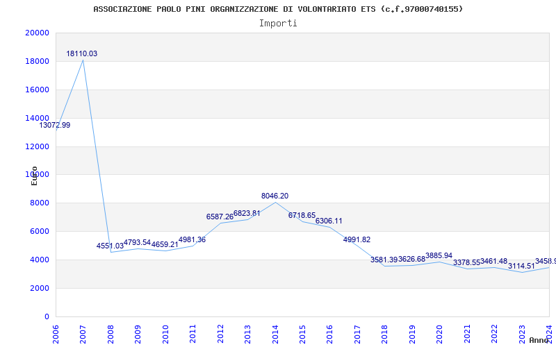Click the x-axis year 2017
Viewport: 556px width, 347px height.
point(357,334)
